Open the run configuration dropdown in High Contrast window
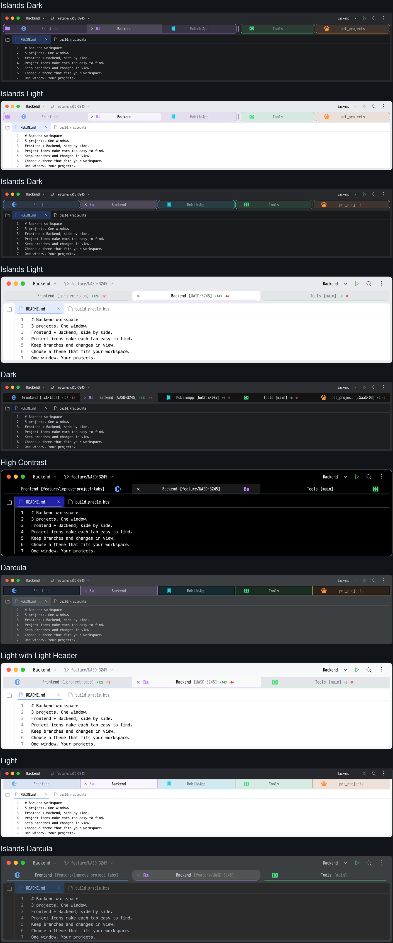The width and height of the screenshot is (393, 943). coord(335,477)
